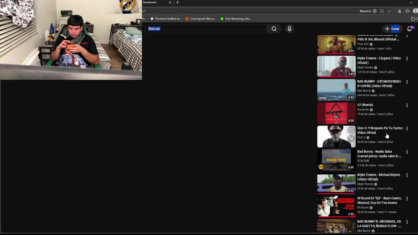
Task: Click Myke Towers channel under Llegará
Action: click(365, 68)
